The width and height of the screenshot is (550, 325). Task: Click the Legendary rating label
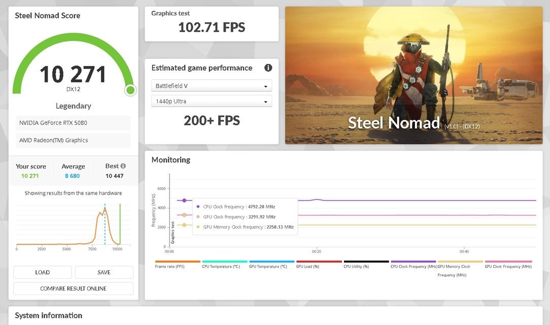coord(73,106)
